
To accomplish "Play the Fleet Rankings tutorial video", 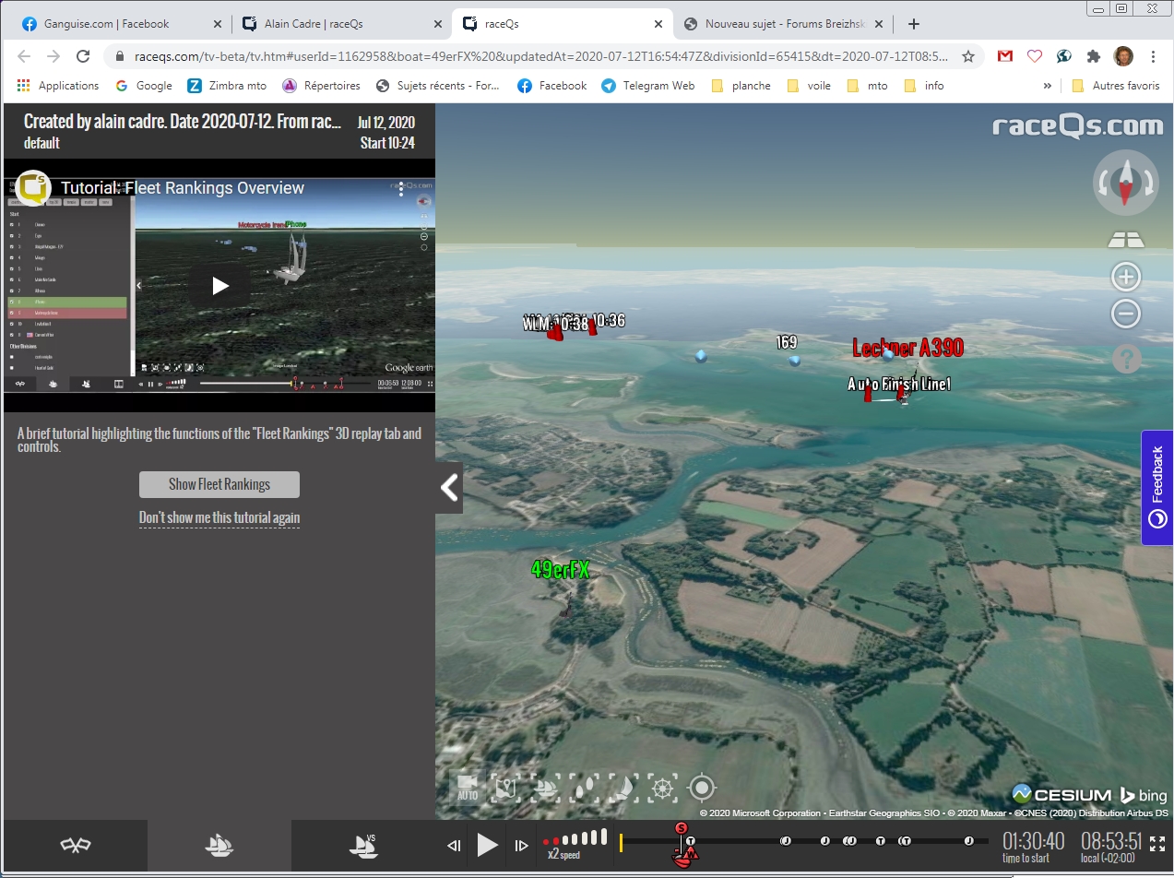I will (219, 285).
